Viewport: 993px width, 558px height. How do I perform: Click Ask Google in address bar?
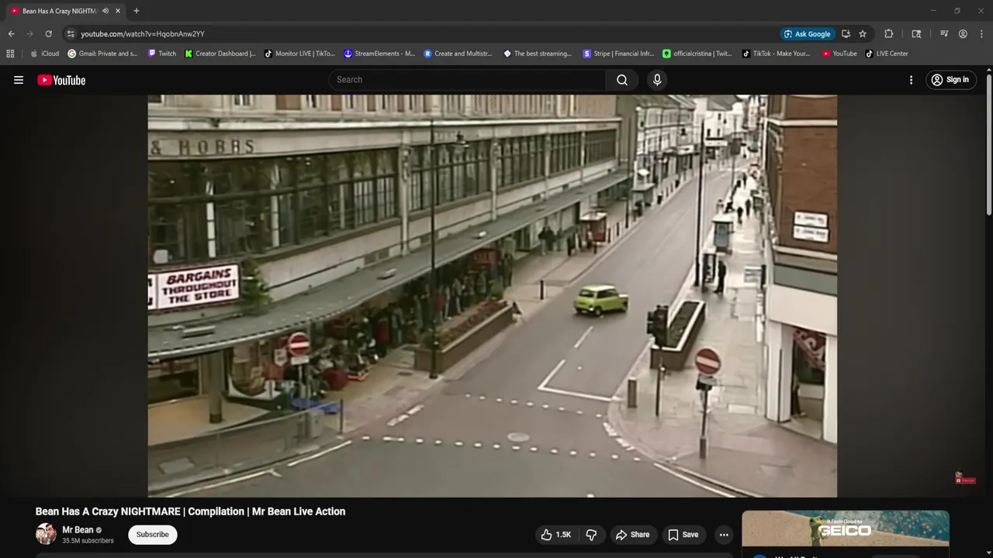tap(808, 34)
